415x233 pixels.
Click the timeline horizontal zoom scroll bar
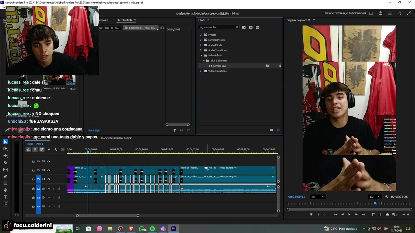tap(107, 216)
